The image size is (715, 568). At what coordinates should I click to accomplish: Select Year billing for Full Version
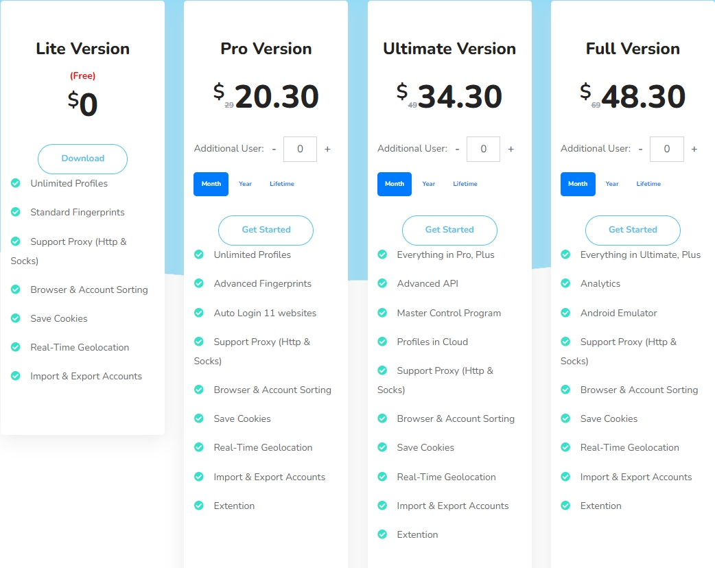[612, 184]
